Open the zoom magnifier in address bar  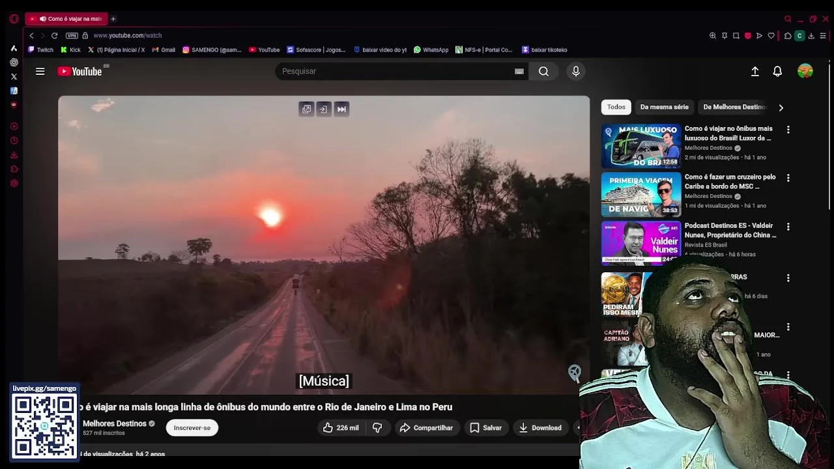[x=713, y=36]
